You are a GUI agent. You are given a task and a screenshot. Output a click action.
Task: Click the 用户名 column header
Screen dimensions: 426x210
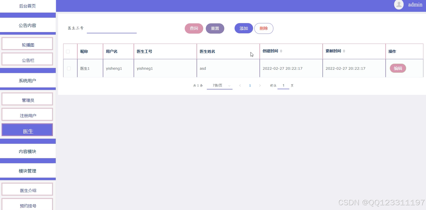tap(118, 51)
